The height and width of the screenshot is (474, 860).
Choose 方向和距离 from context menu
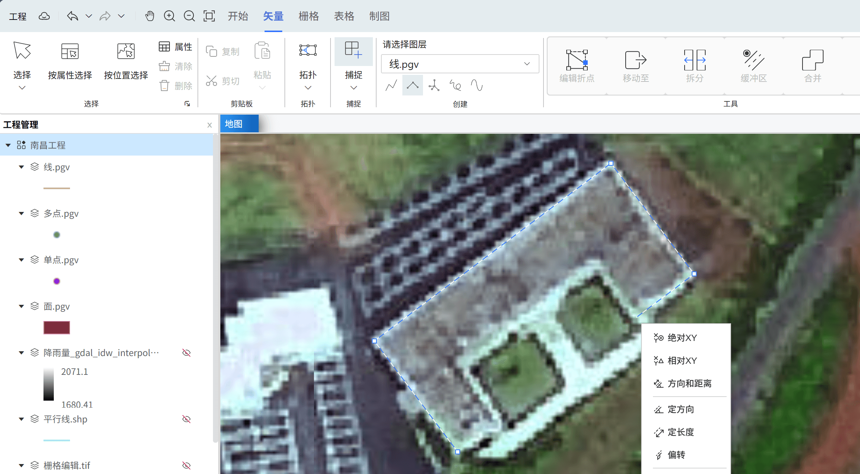[689, 383]
